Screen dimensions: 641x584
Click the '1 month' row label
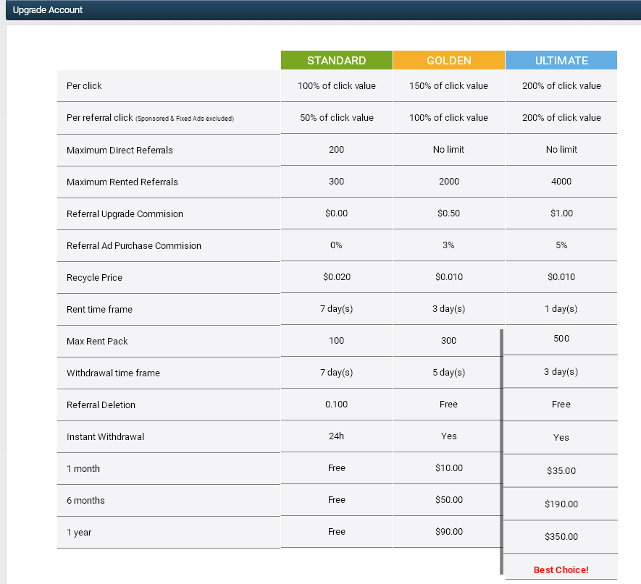coord(83,469)
